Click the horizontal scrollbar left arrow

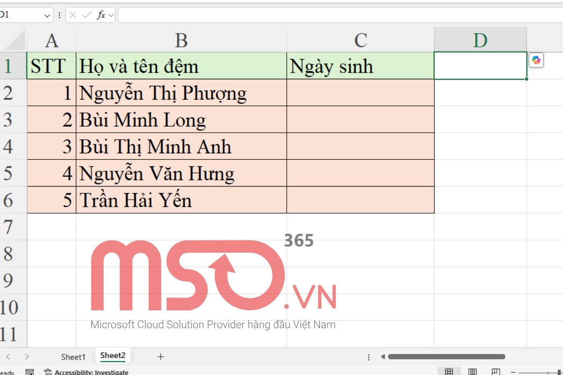(382, 357)
